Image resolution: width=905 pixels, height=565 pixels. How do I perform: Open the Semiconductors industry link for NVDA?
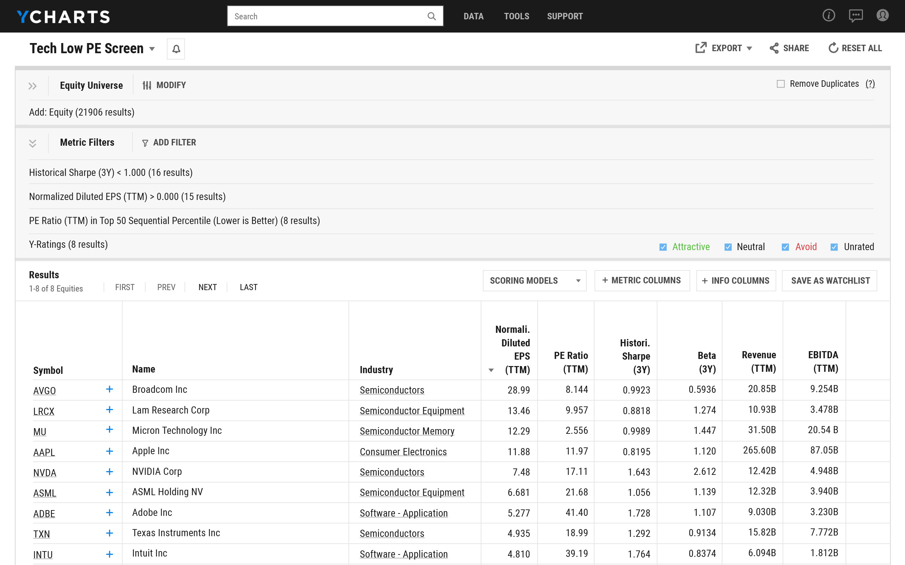(392, 472)
